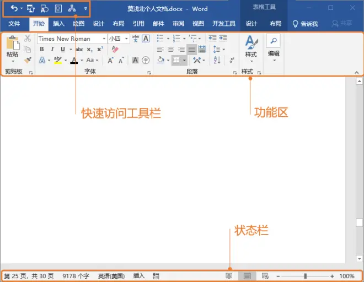Switch to Web Layout view icon
Viewport: 364px width, 282px height.
click(x=265, y=276)
